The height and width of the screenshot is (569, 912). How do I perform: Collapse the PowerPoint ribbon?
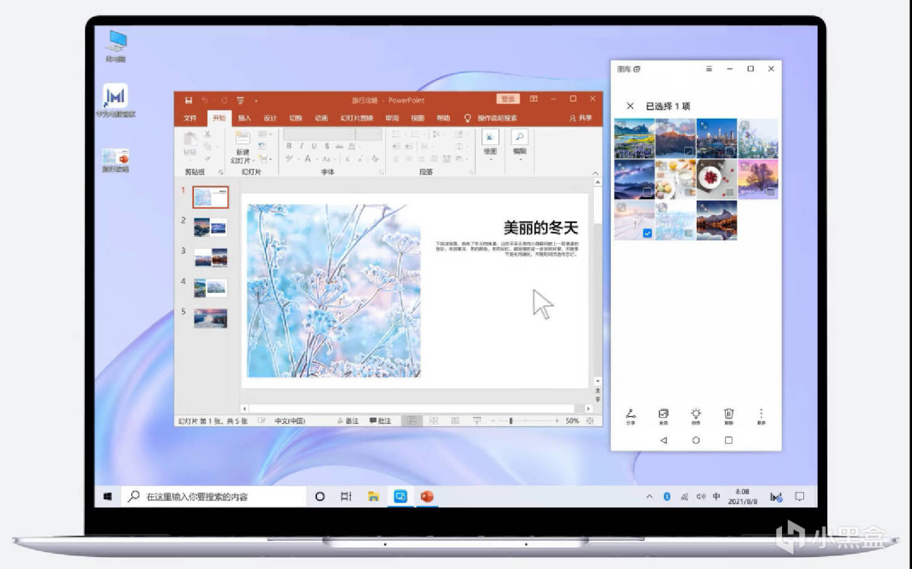pyautogui.click(x=596, y=173)
